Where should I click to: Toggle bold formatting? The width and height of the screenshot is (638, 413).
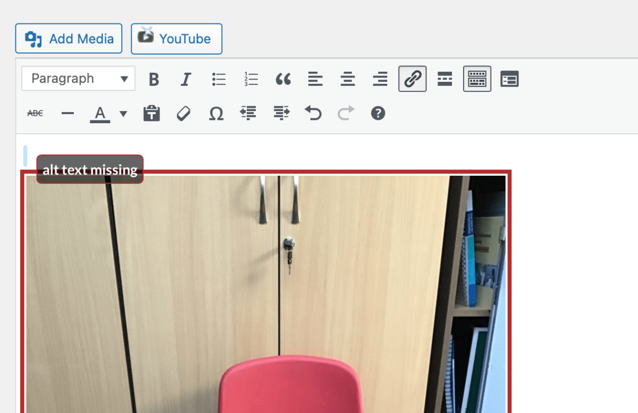[x=154, y=79]
